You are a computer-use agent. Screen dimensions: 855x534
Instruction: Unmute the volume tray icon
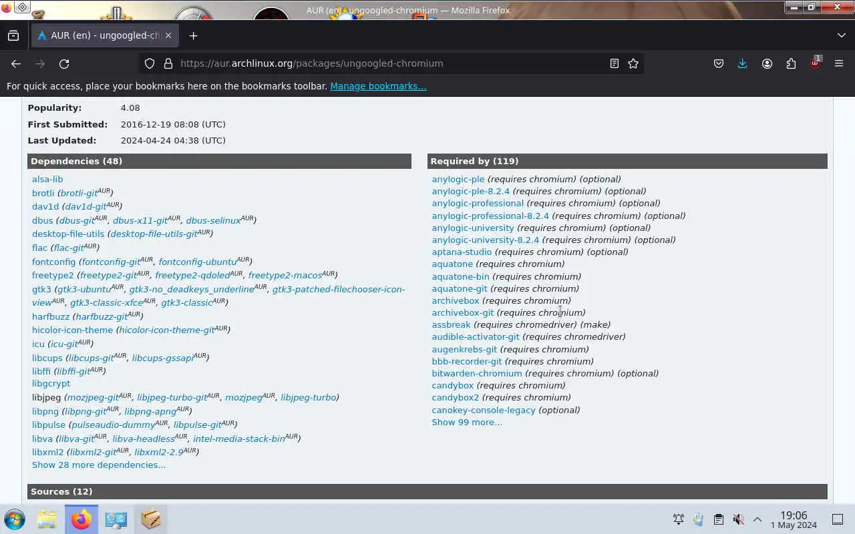[x=738, y=519]
